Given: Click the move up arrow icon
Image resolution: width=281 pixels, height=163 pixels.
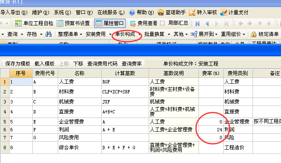Looking at the screenshot, I should [260, 23].
